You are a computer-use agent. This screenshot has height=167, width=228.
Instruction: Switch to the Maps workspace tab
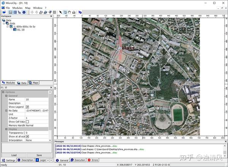[33, 82]
